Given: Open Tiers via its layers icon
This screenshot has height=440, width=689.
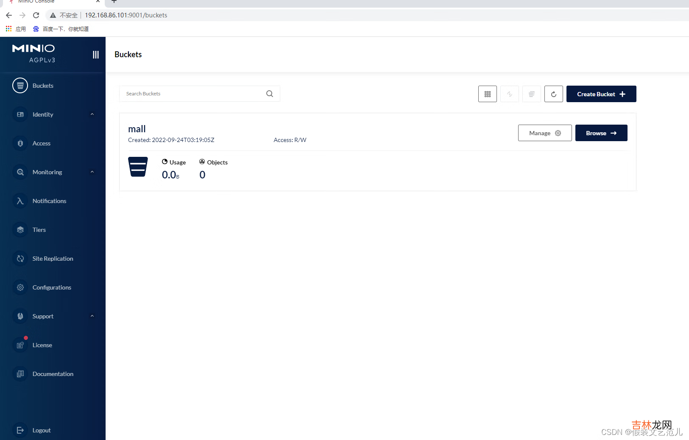Looking at the screenshot, I should tap(20, 230).
